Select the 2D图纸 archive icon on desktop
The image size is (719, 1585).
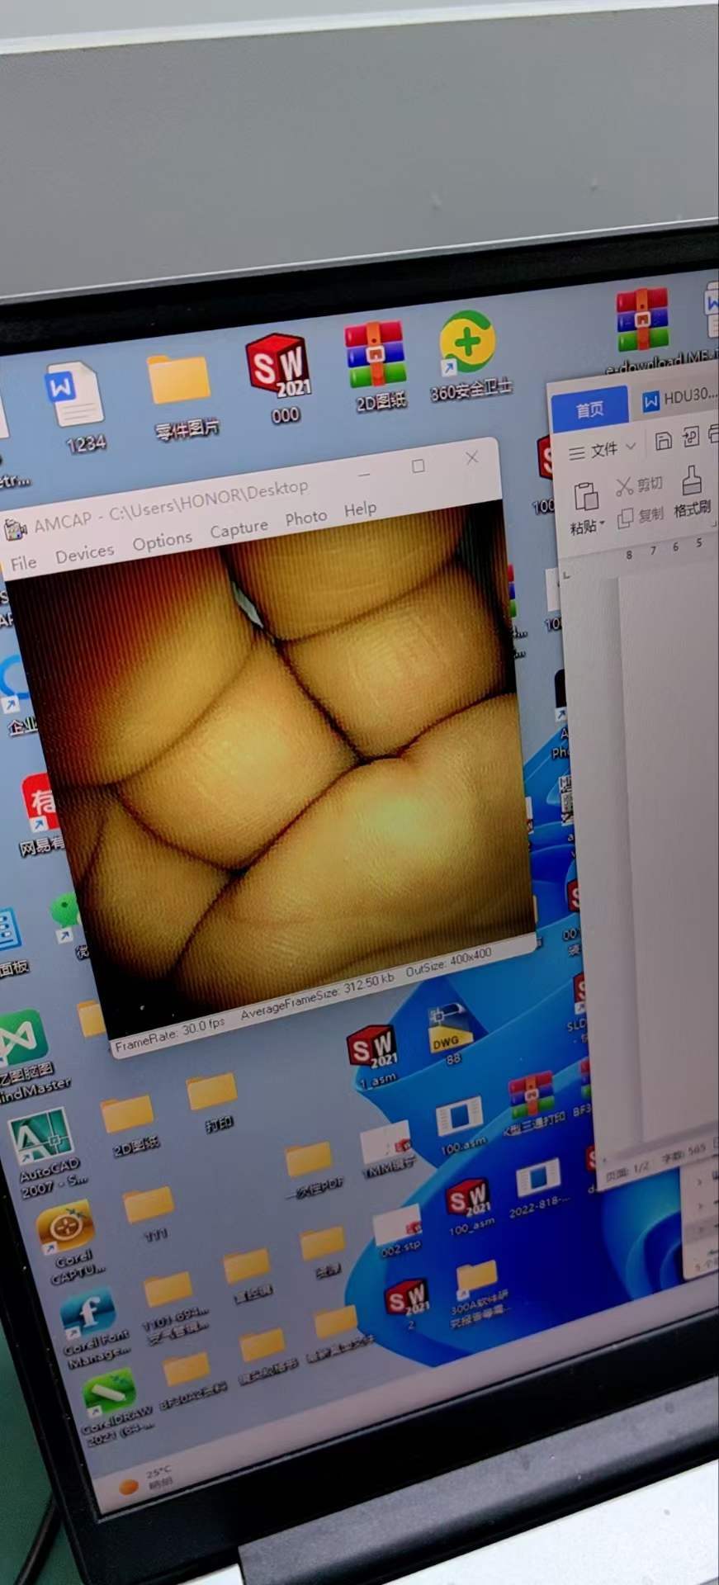[377, 366]
